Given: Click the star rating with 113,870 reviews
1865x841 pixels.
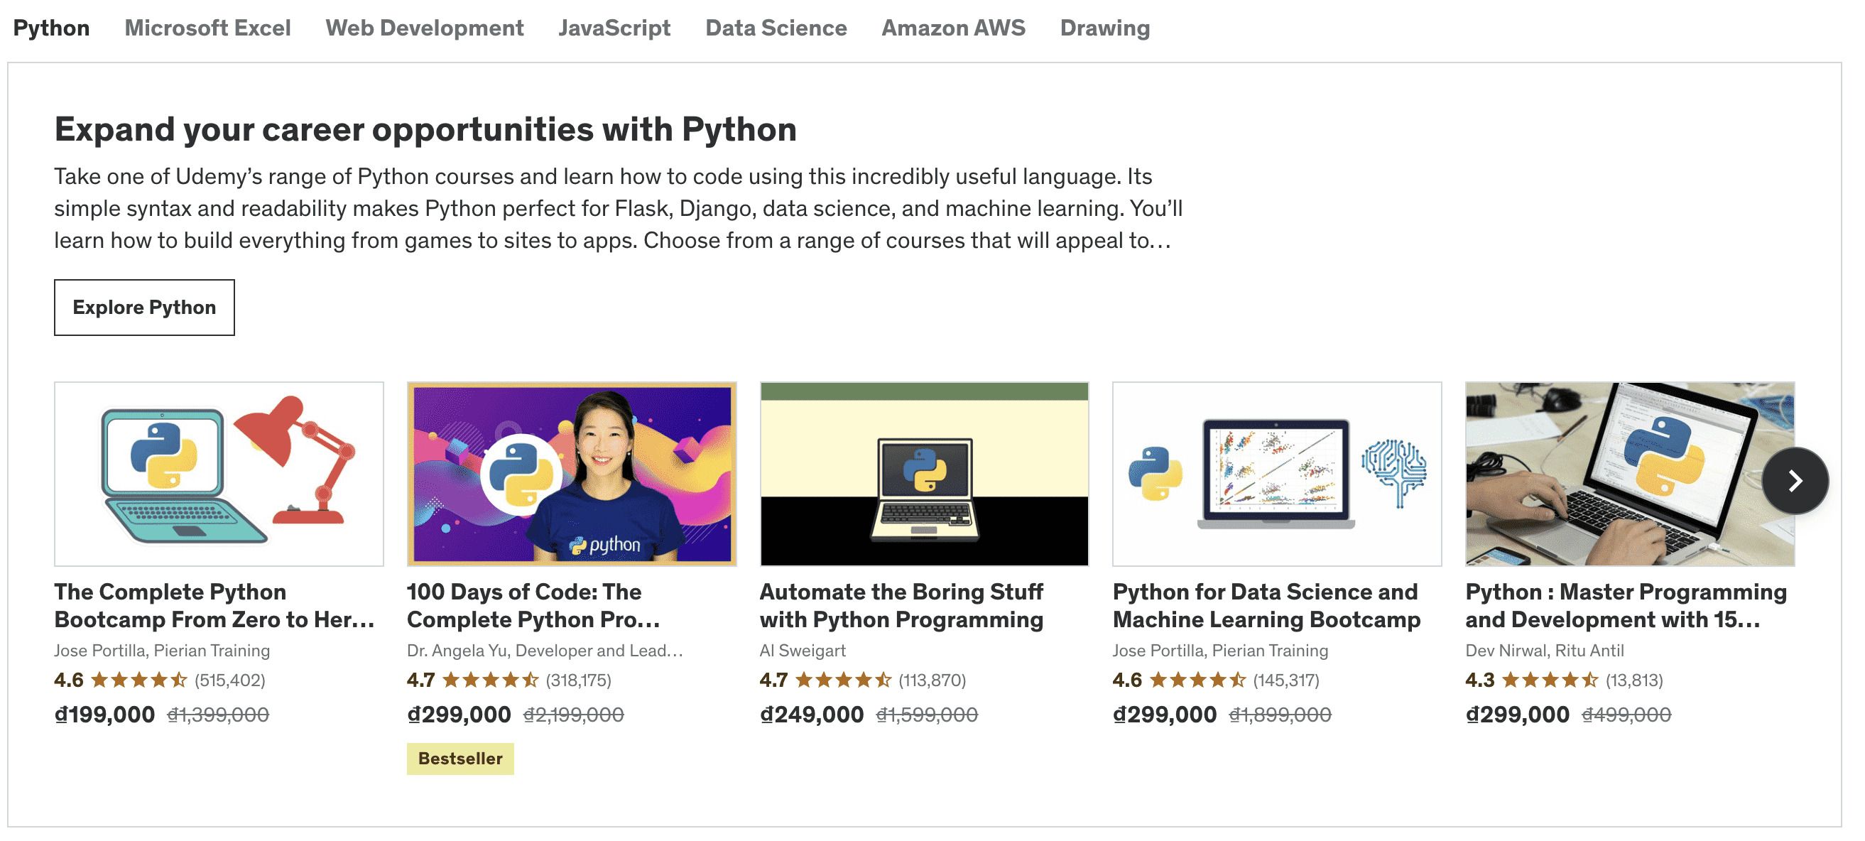Looking at the screenshot, I should [862, 680].
